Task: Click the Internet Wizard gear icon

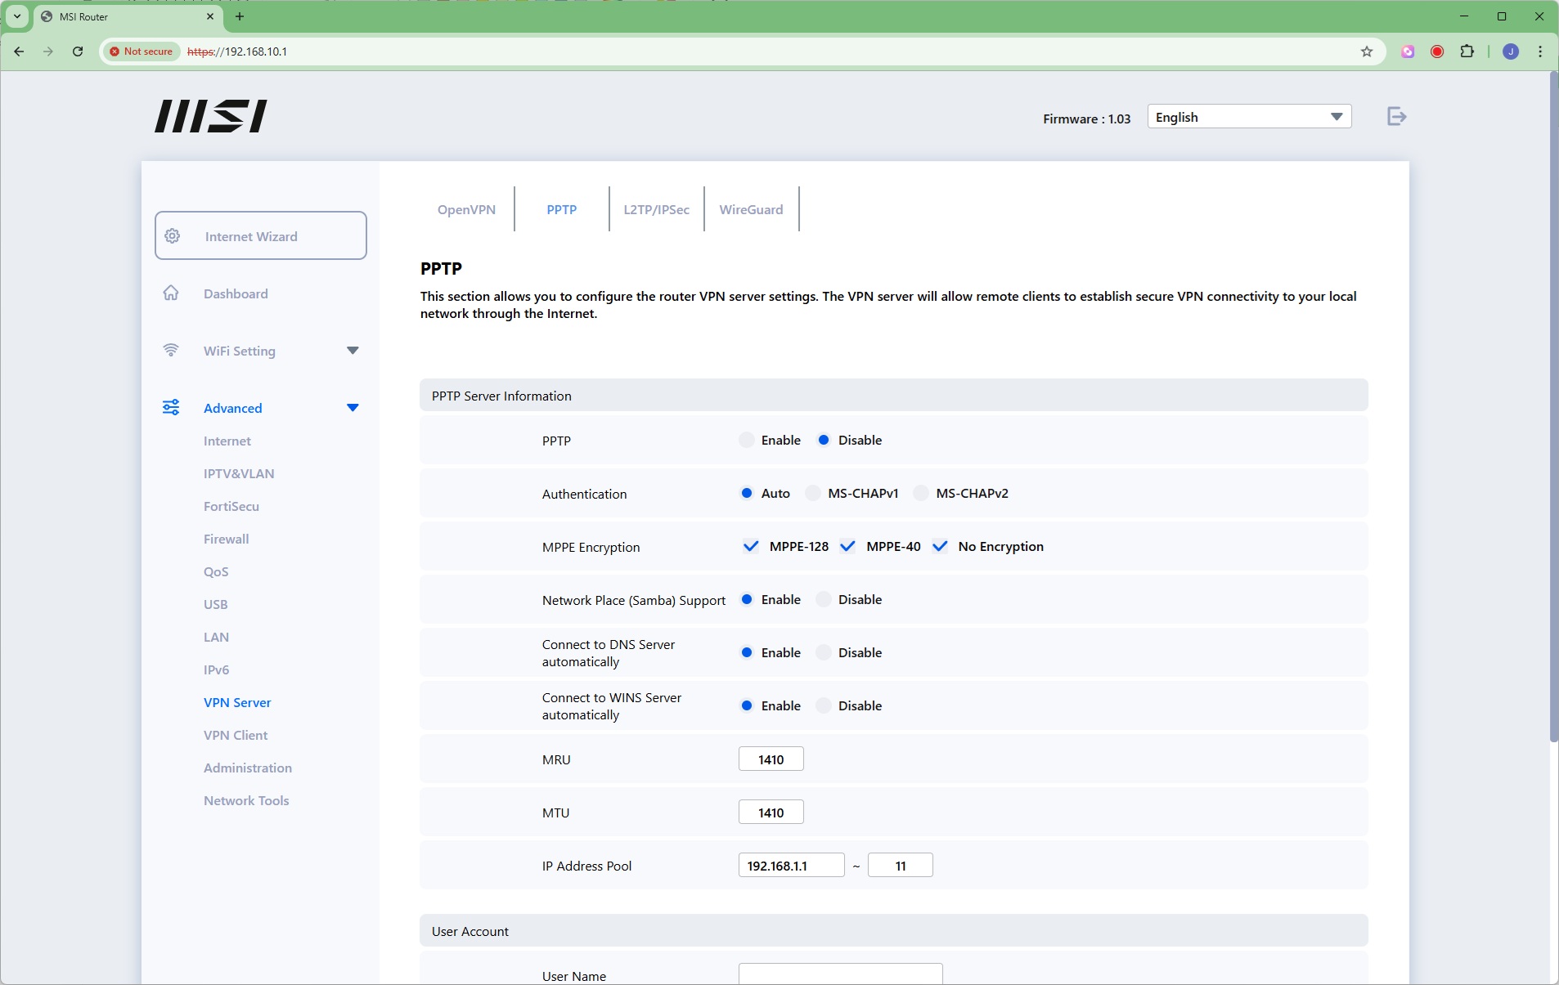Action: 173,236
